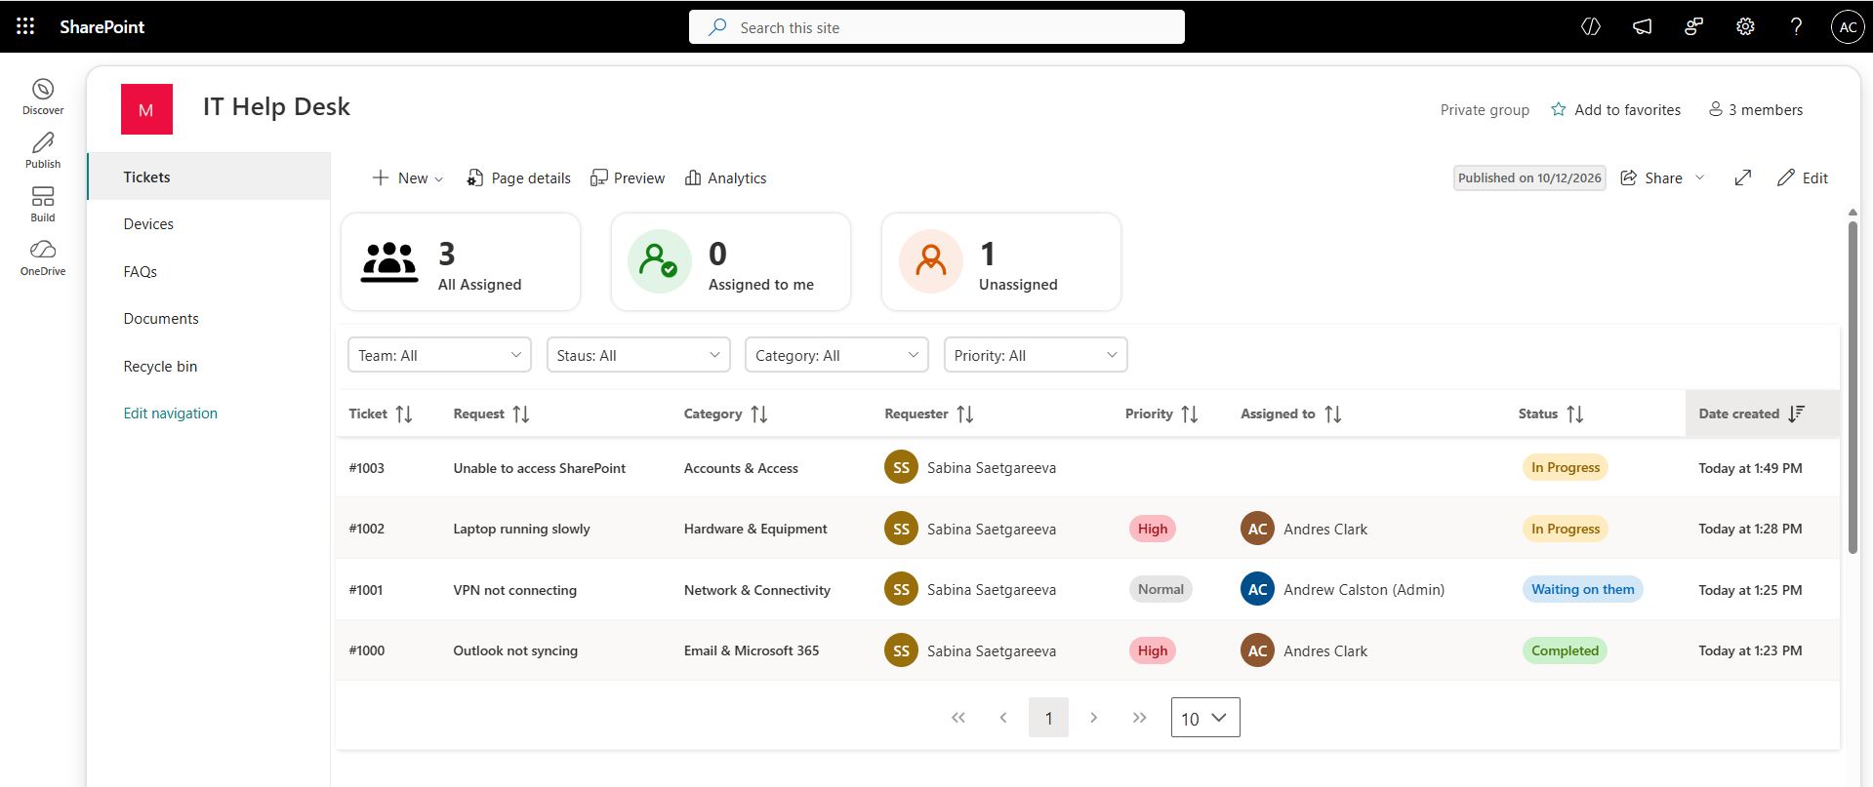
Task: Click the vertical page scrollbar
Action: pos(1853,387)
